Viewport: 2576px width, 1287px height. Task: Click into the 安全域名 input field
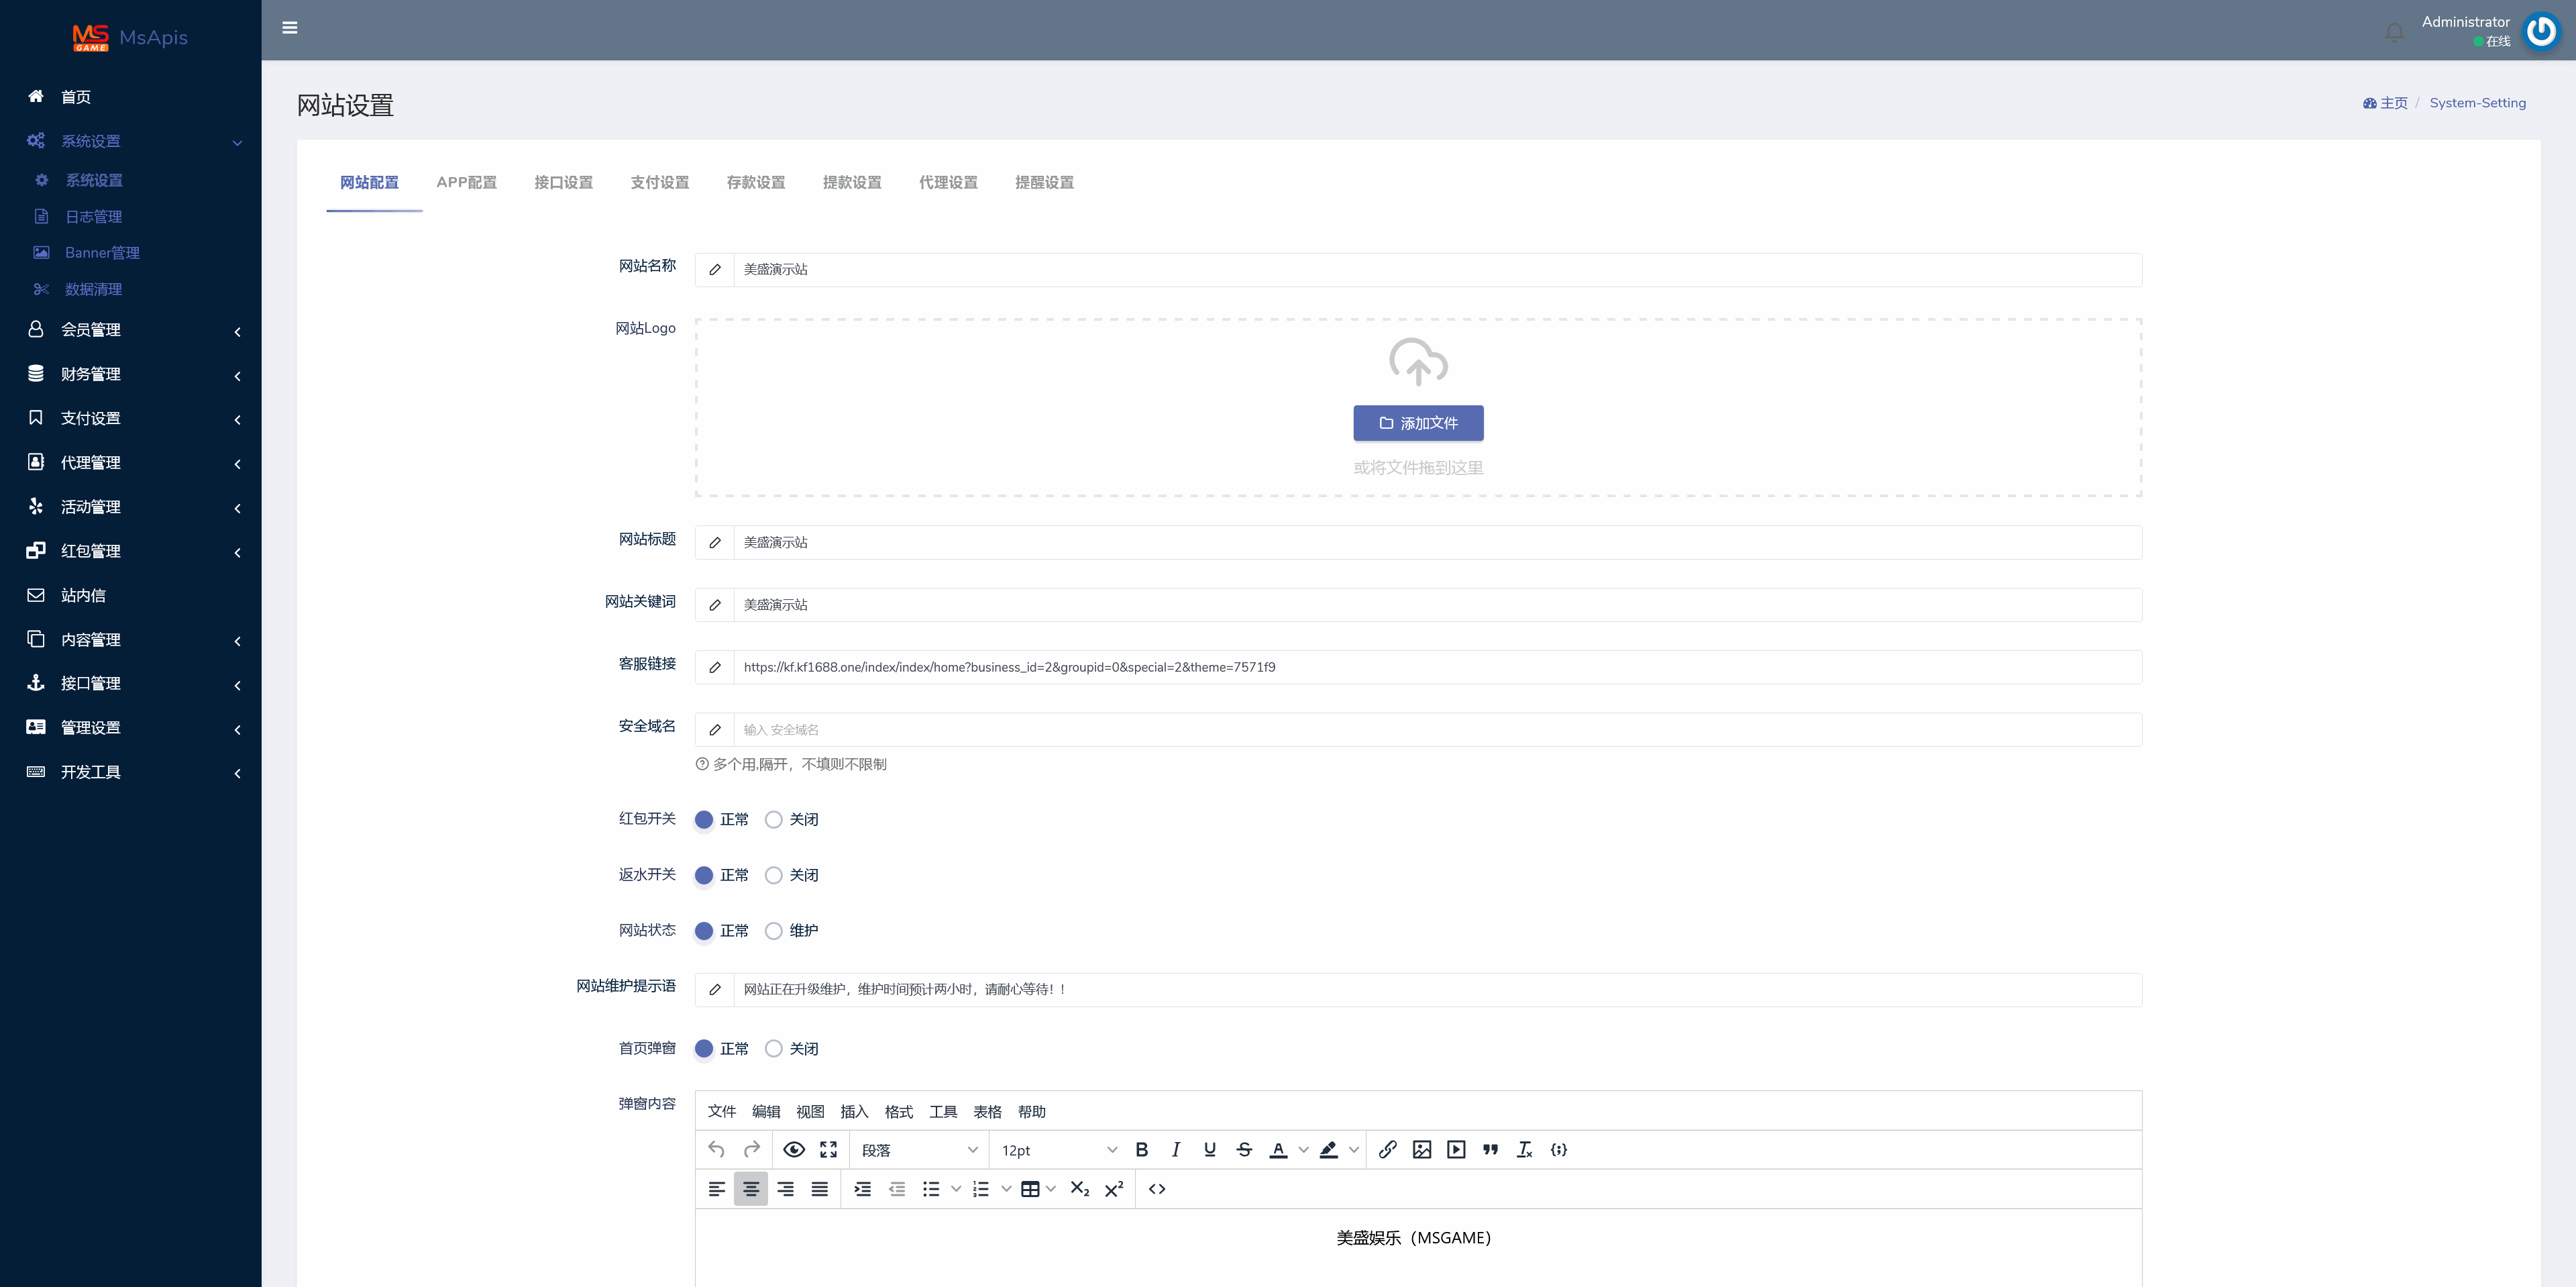tap(1436, 729)
